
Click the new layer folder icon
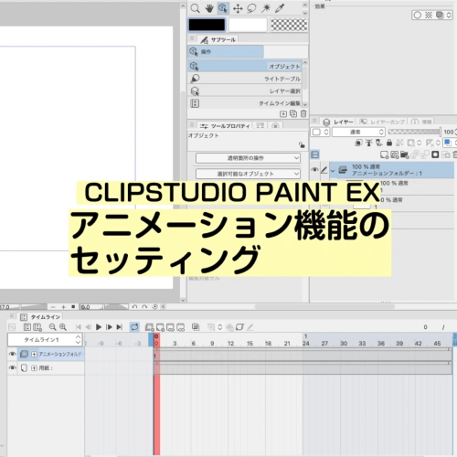click(x=405, y=154)
